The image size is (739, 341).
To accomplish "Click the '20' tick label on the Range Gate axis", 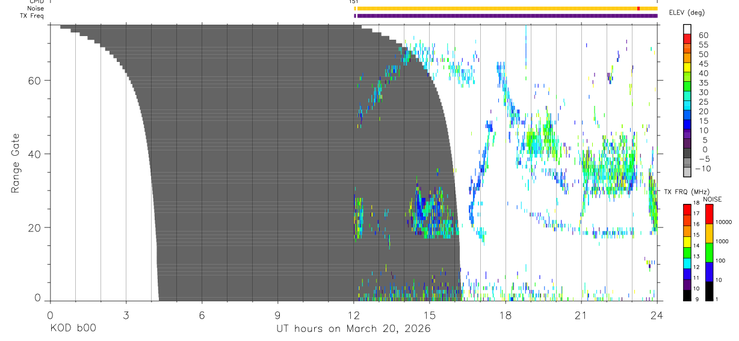I will pos(36,227).
